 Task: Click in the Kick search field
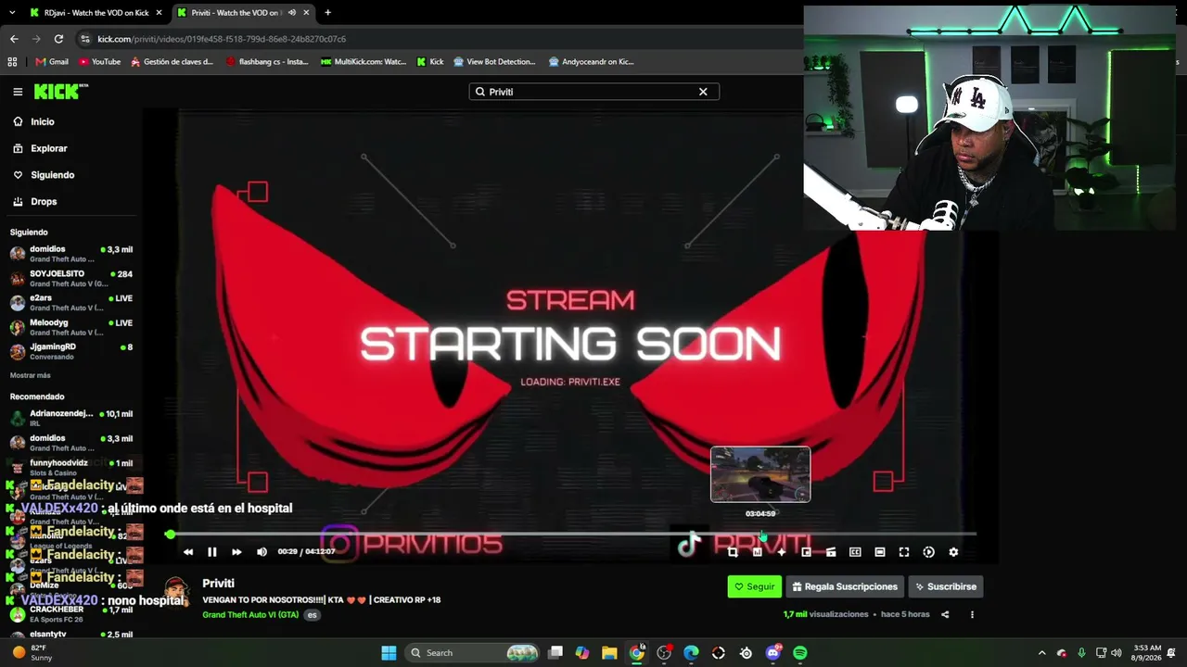pyautogui.click(x=593, y=92)
